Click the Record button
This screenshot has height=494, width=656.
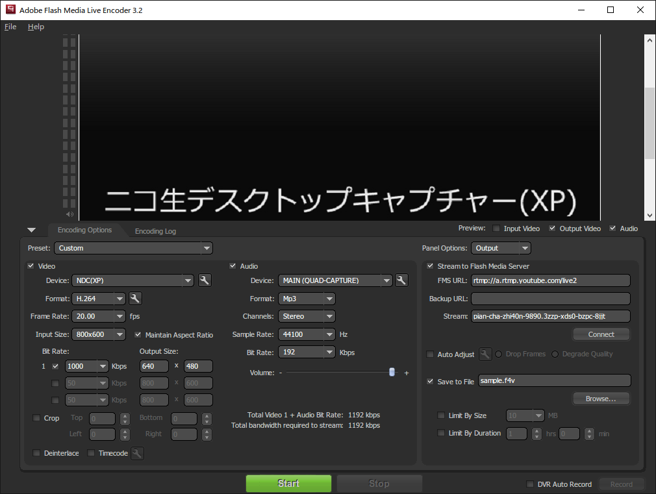point(622,484)
